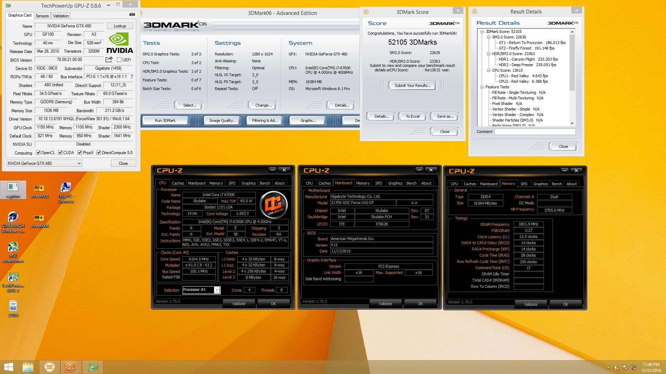This screenshot has width=666, height=374.
Task: Show hidden tray icons arrow
Action: (608, 367)
